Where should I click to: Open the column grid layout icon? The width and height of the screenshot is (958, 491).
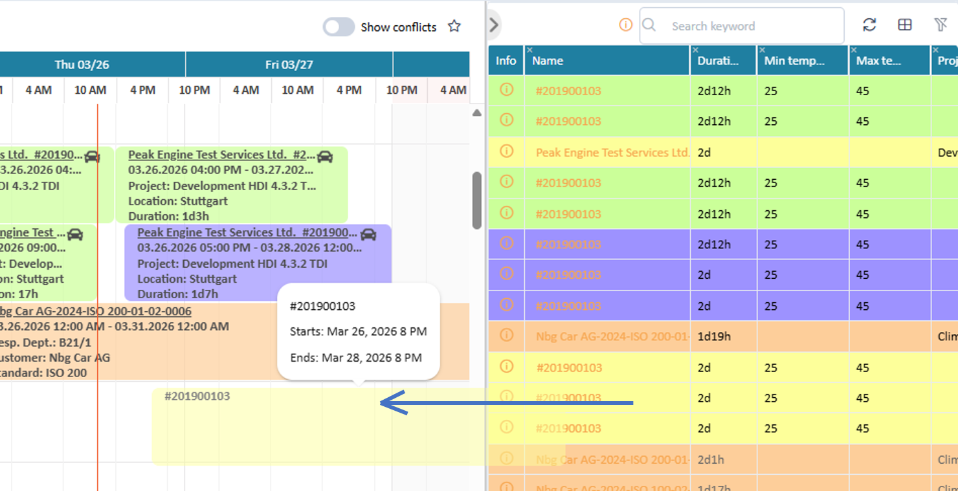click(905, 25)
